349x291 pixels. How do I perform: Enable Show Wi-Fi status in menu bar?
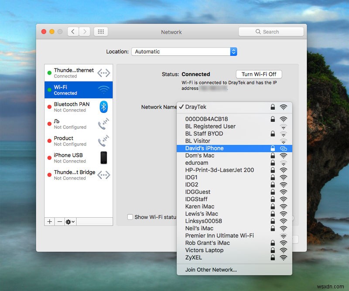tap(130, 217)
